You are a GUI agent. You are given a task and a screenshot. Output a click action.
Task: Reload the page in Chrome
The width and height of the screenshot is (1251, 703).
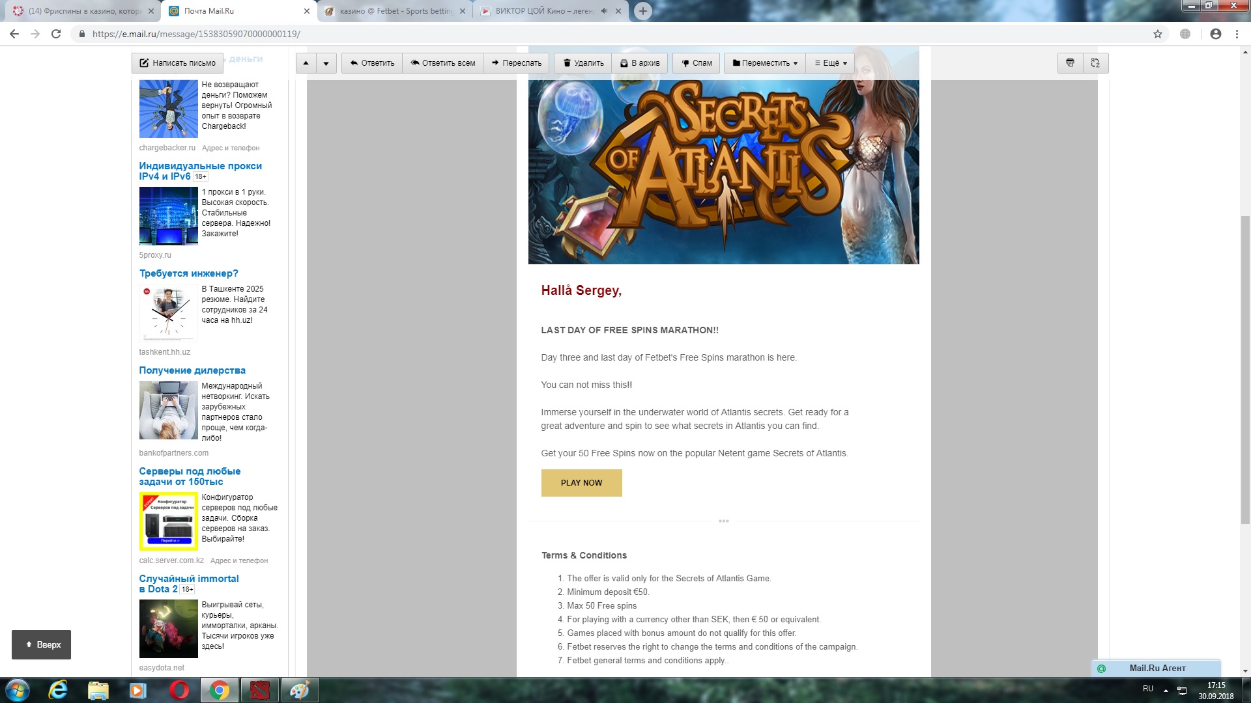click(x=56, y=34)
